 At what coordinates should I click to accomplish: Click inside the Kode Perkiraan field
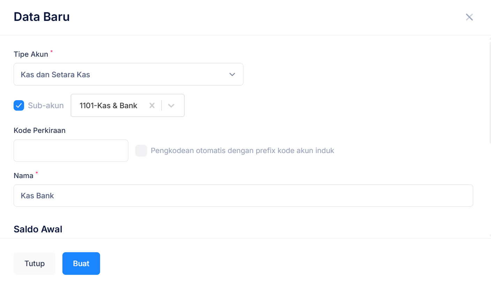point(71,150)
